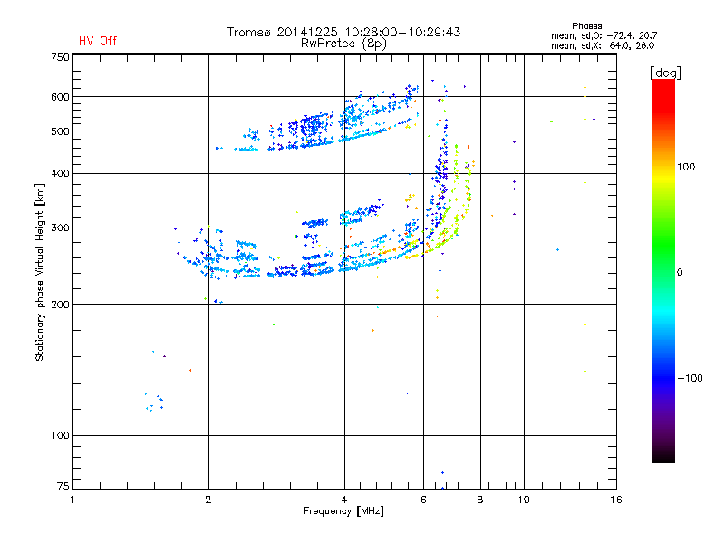Click x-axis tick label "6"
725x544 pixels.
423,500
